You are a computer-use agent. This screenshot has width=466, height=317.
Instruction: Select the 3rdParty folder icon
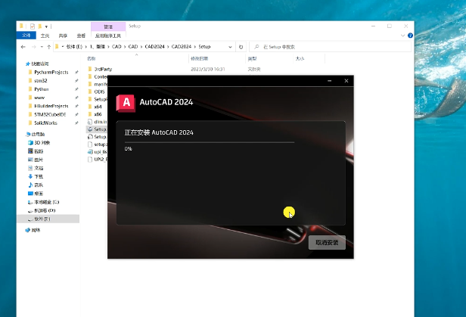pyautogui.click(x=90, y=69)
